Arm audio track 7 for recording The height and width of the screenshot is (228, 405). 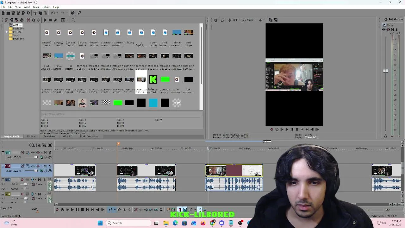point(22,180)
